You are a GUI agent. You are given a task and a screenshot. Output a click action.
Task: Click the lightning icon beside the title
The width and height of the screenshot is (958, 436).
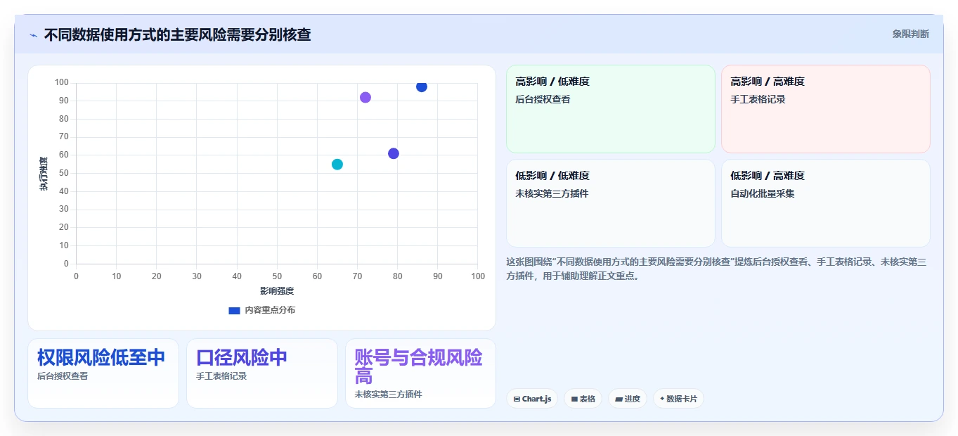(33, 35)
